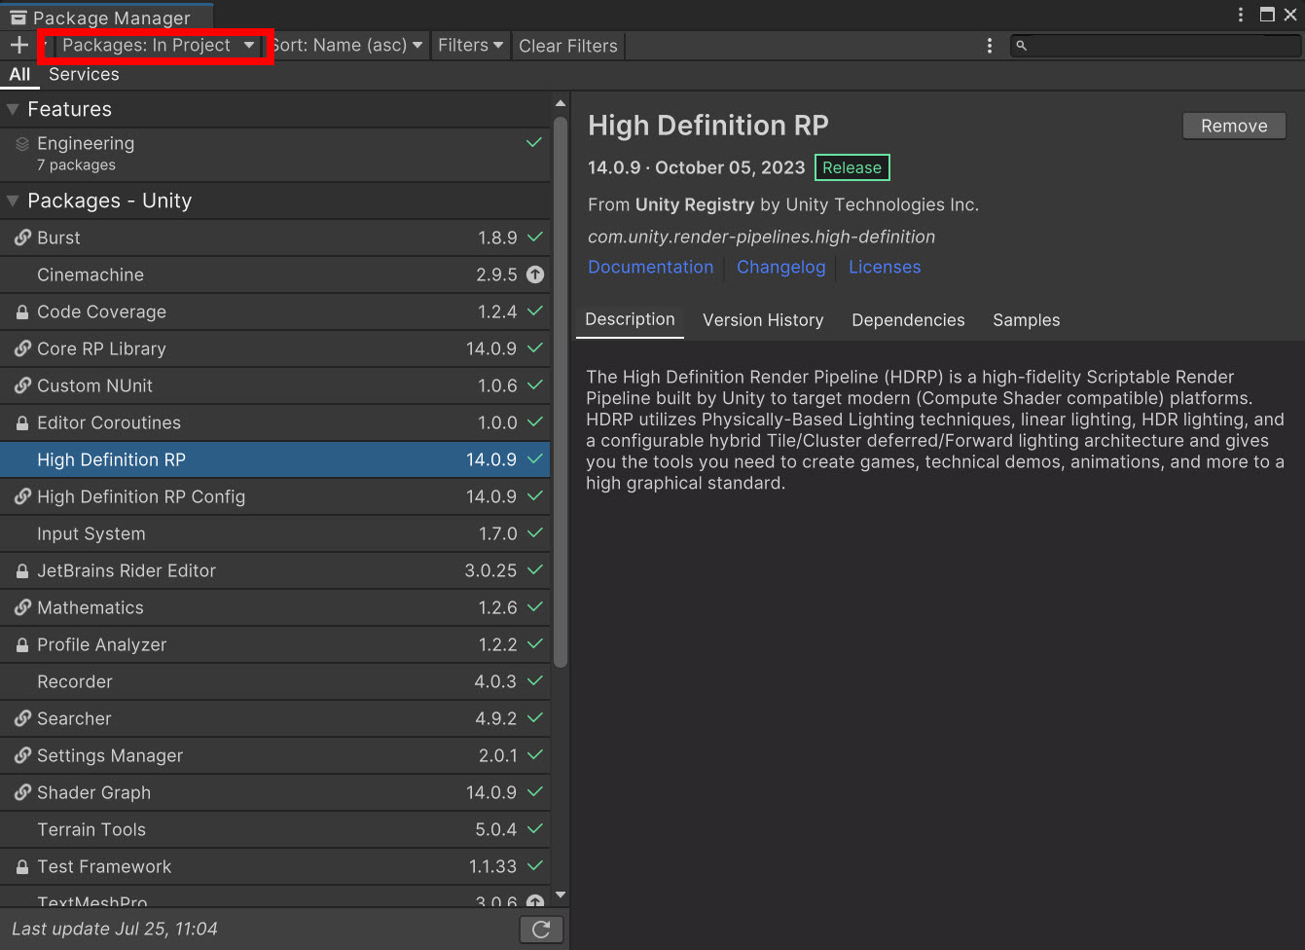
Task: Switch to the Version History tab
Action: click(x=763, y=320)
